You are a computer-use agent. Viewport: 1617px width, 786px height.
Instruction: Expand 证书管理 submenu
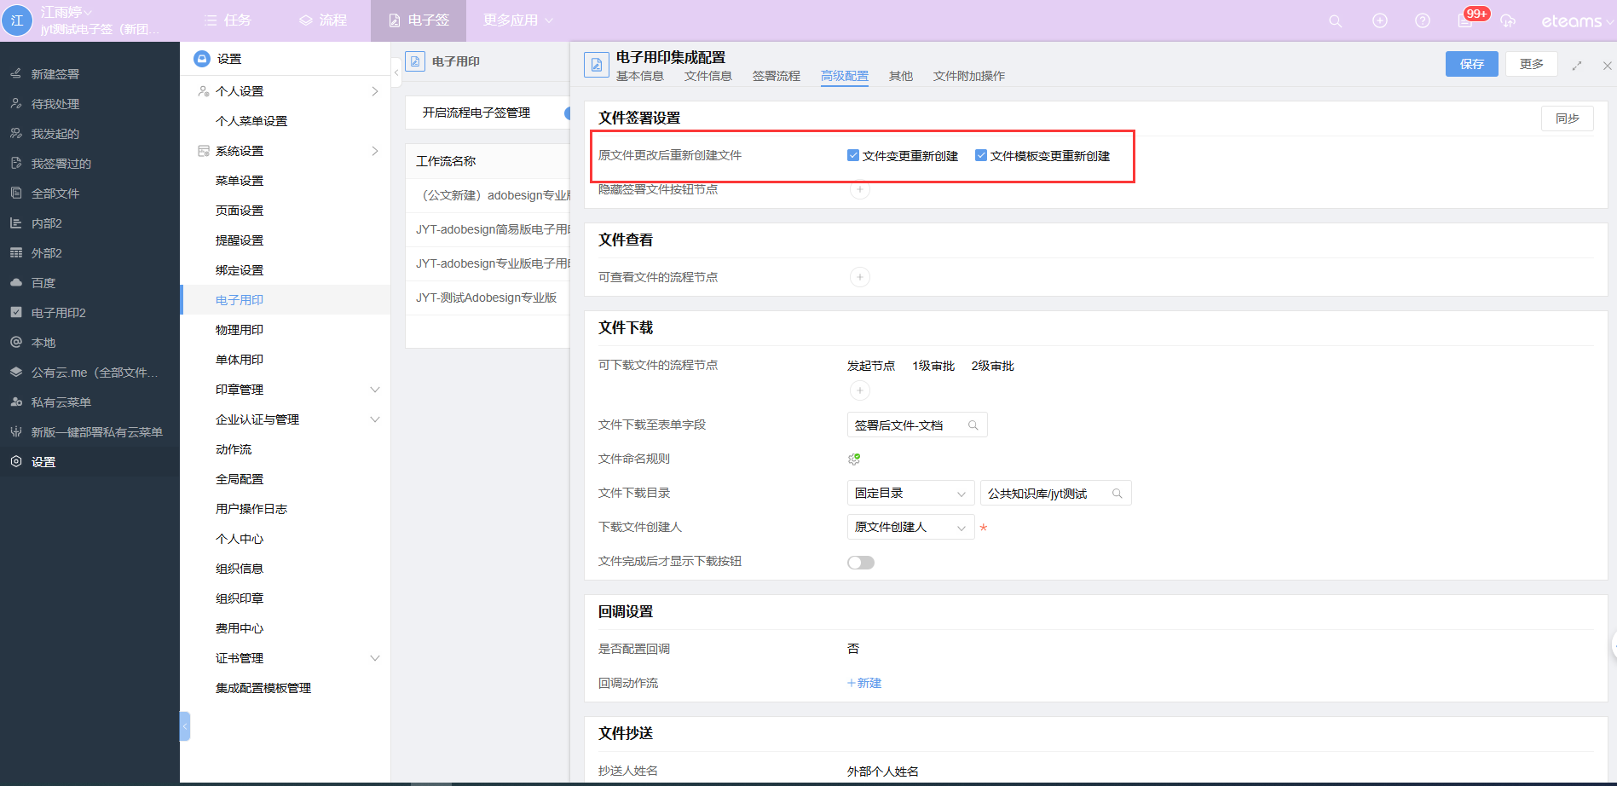tap(374, 658)
